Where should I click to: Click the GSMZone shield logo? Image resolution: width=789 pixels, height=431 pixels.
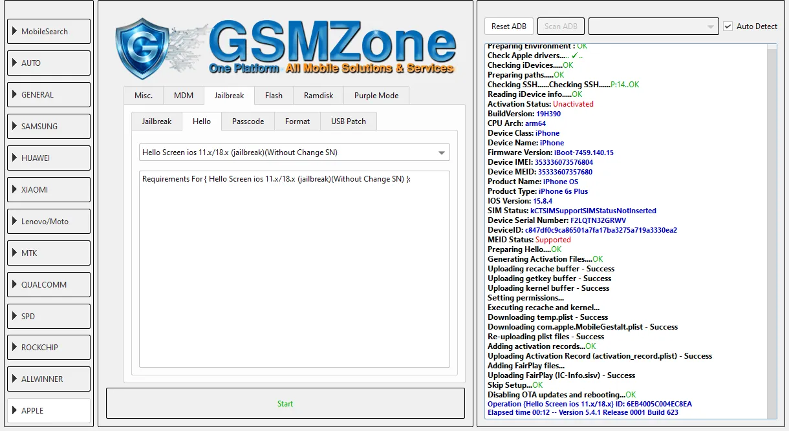coord(149,50)
